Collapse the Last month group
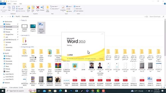 coord(20,35)
